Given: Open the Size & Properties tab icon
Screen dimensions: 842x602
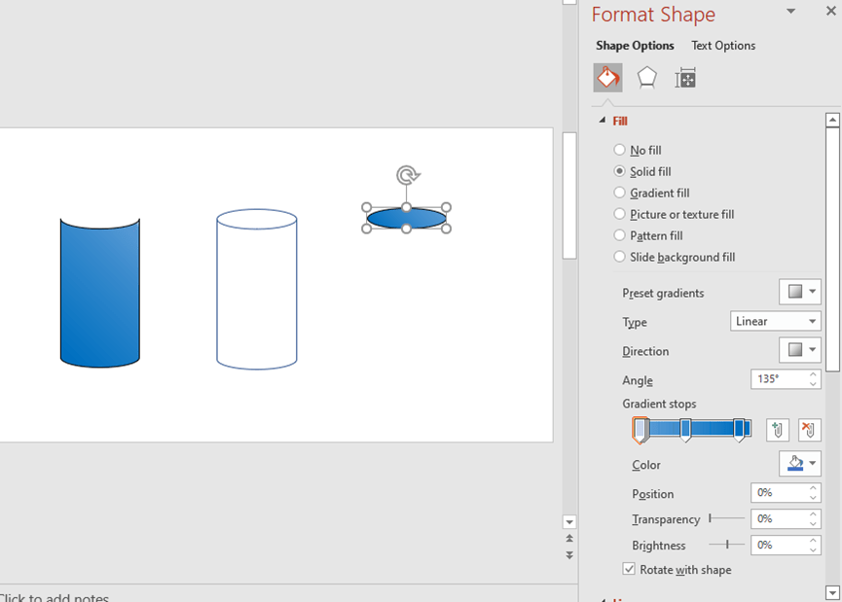Looking at the screenshot, I should [685, 79].
